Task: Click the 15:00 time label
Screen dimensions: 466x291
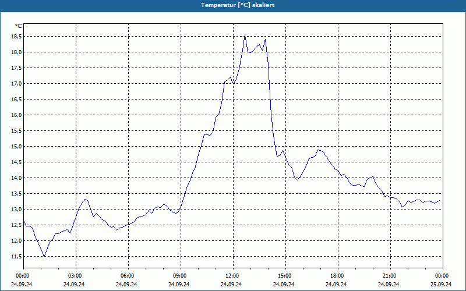Action: pos(285,276)
